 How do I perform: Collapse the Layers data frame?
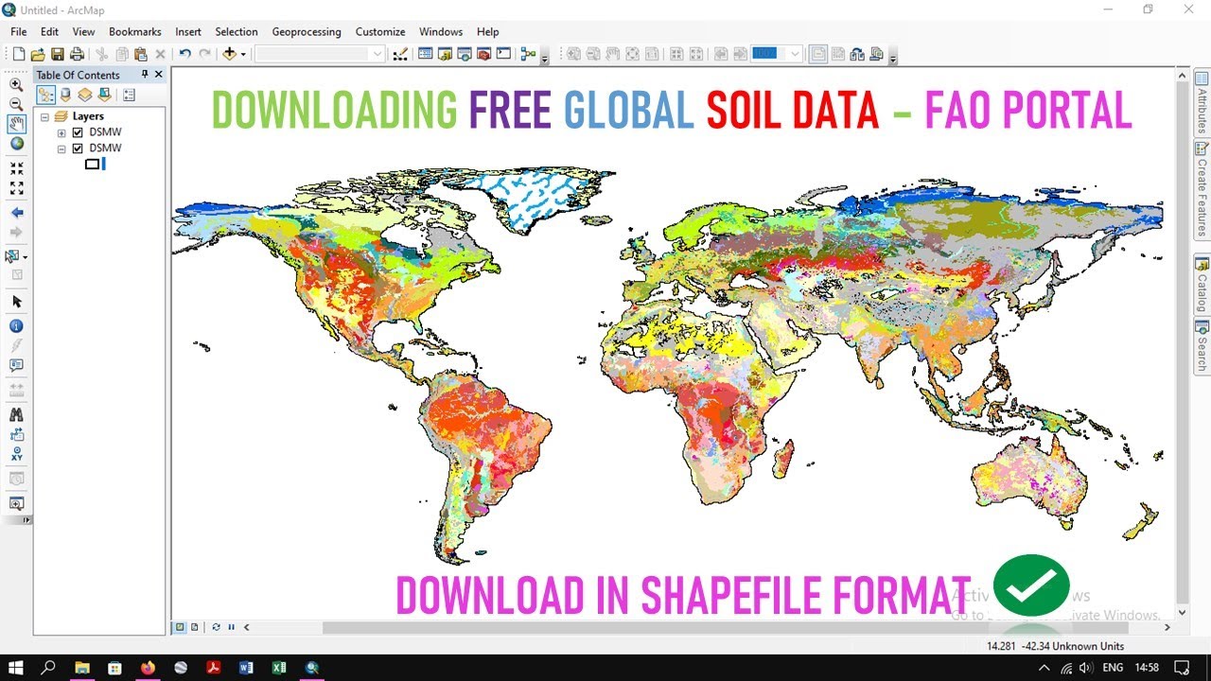44,116
